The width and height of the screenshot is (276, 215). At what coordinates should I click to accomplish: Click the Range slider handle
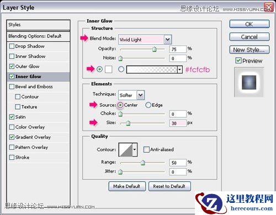tap(143, 163)
